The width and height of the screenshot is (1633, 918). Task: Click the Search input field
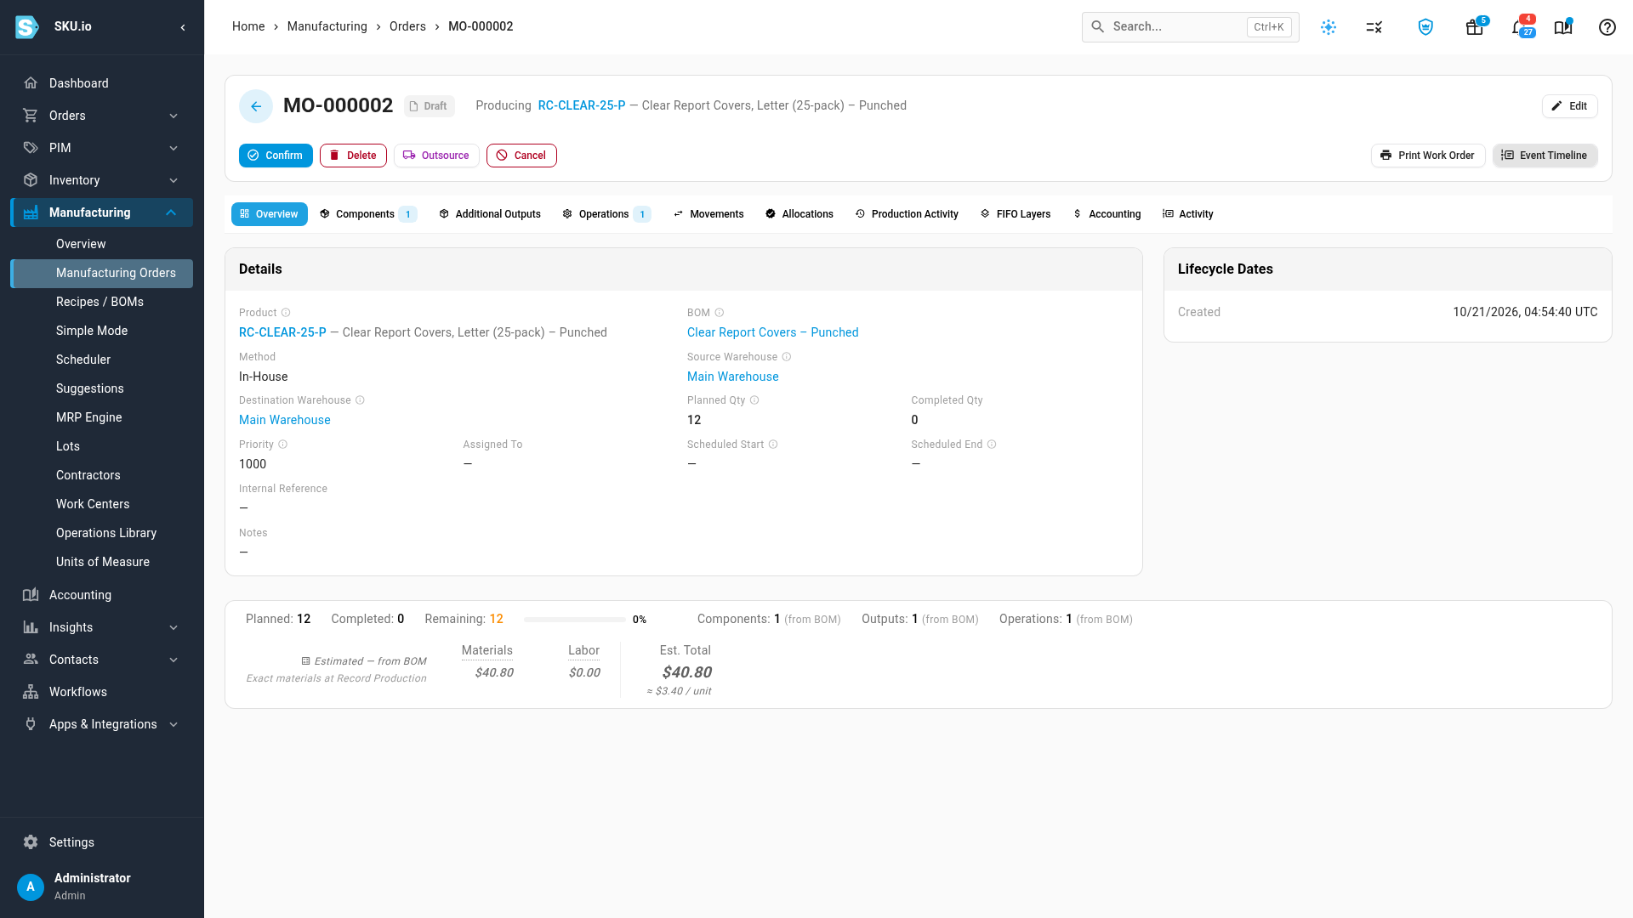coord(1190,27)
